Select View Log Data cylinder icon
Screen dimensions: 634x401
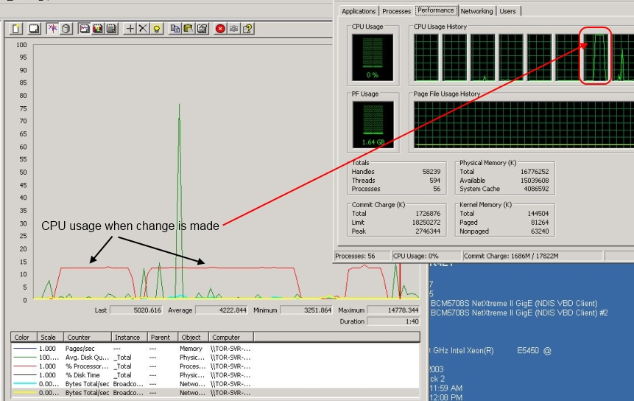coord(66,29)
